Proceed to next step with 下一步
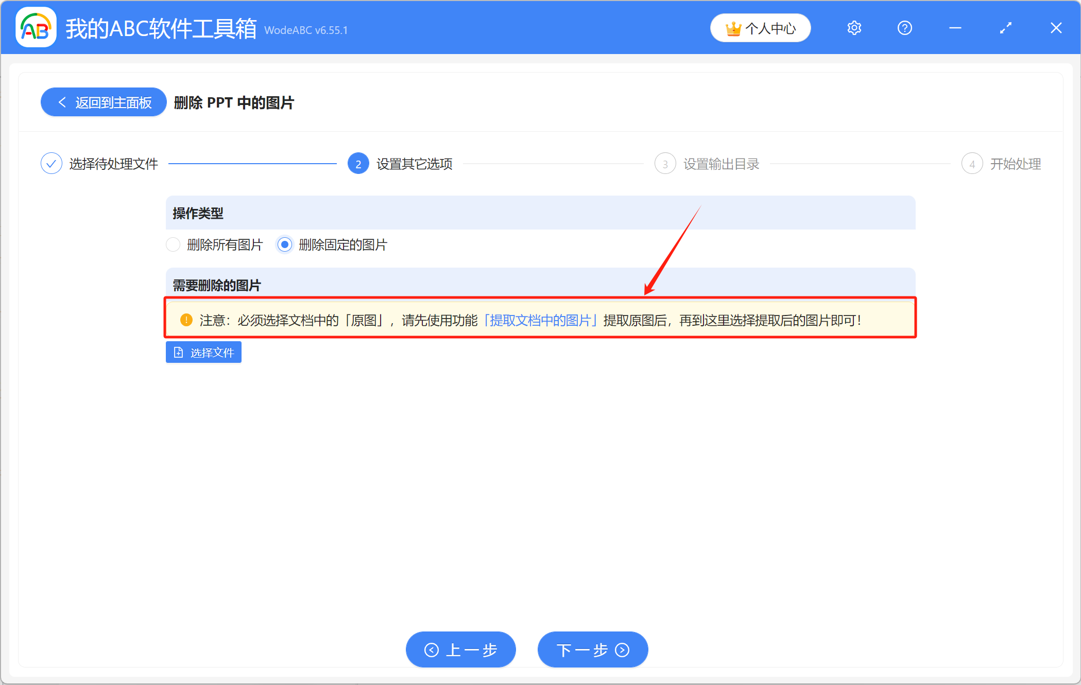 pyautogui.click(x=592, y=649)
